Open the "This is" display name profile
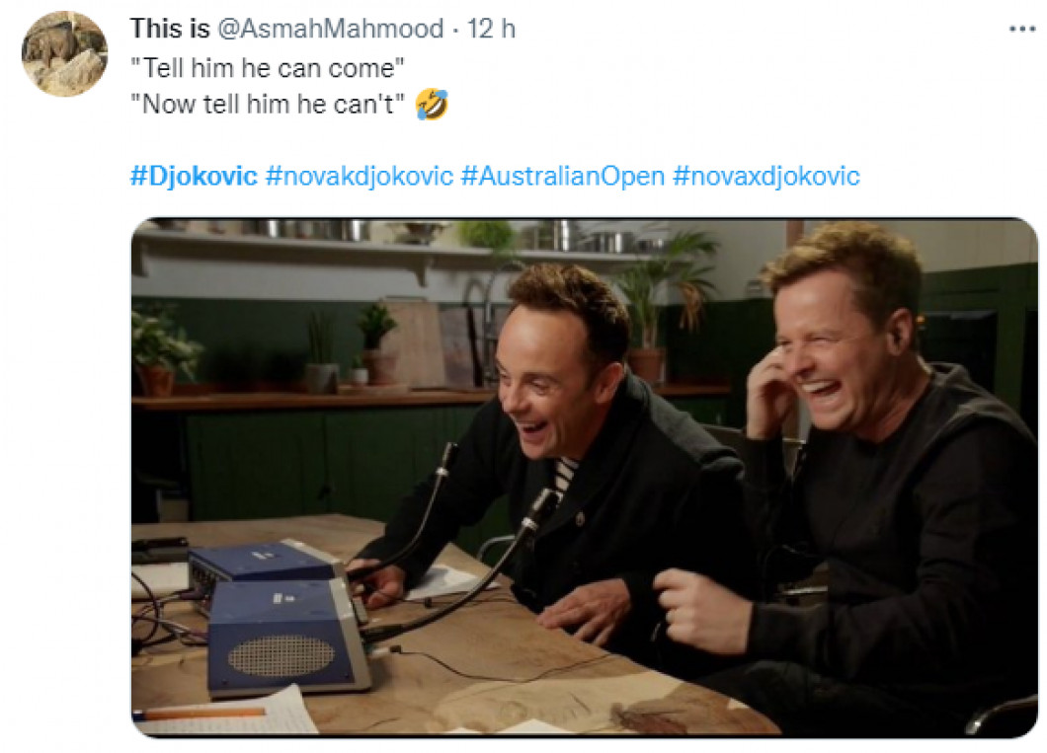This screenshot has width=1047, height=753. (170, 29)
